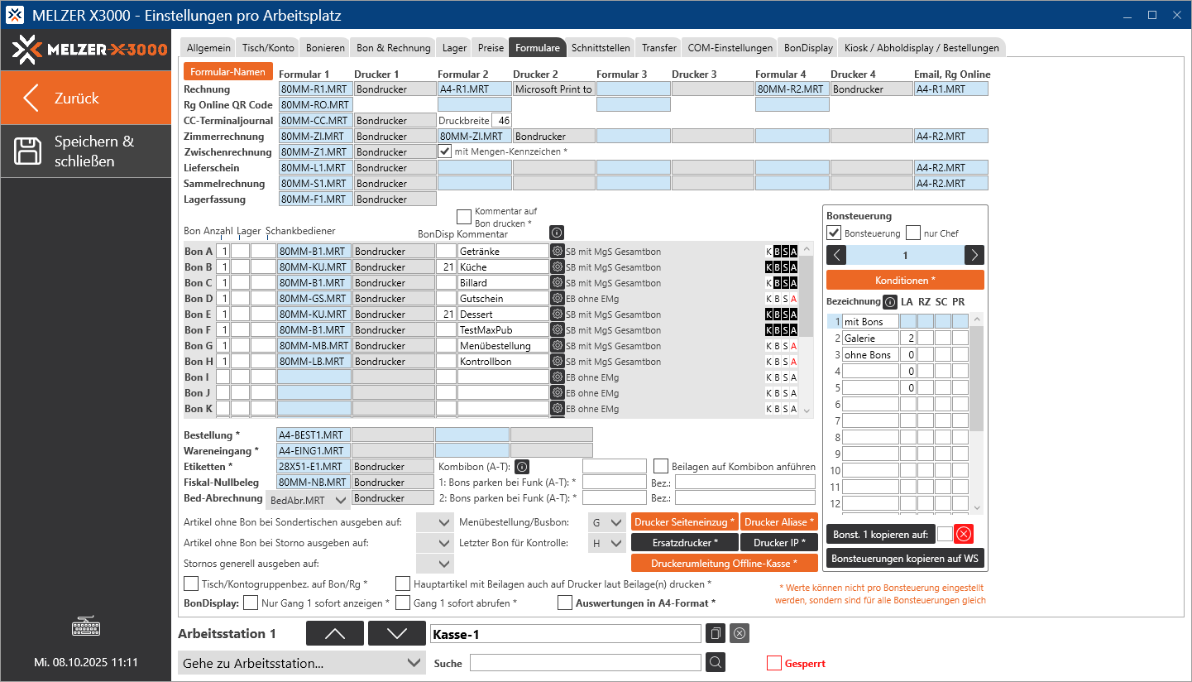
Task: Open the BedAbr.MRT dropdown
Action: pyautogui.click(x=308, y=500)
